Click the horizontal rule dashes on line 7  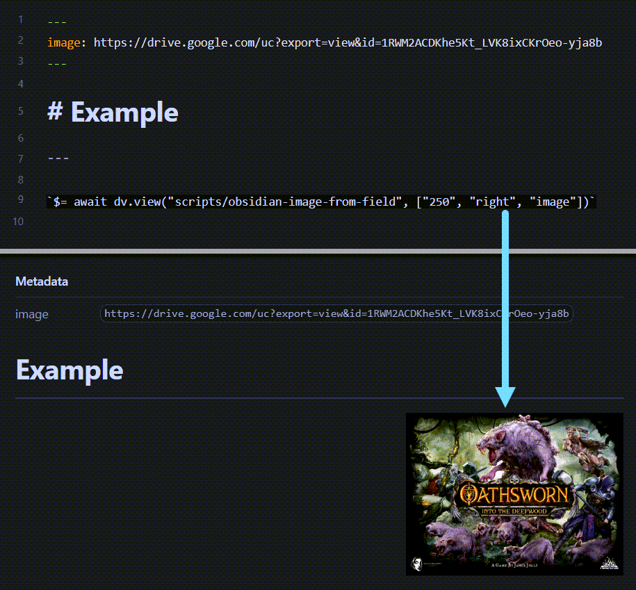coord(58,158)
